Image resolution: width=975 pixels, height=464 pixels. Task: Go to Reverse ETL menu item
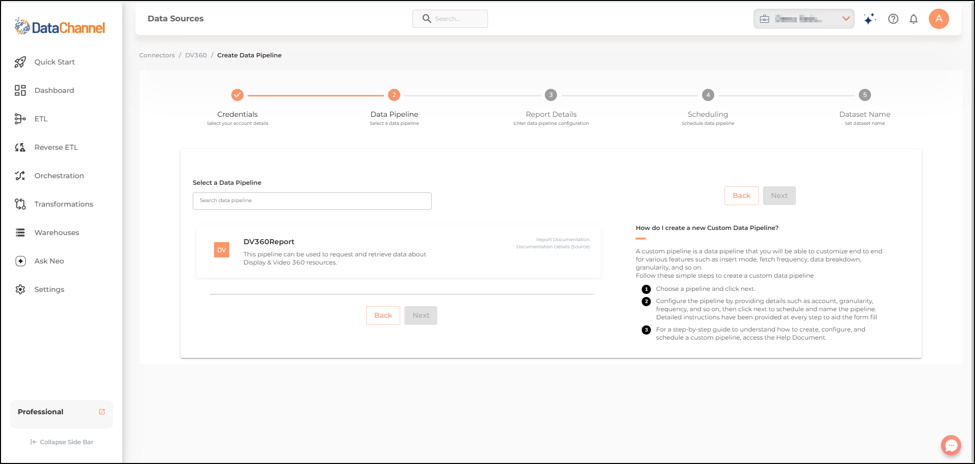[56, 147]
